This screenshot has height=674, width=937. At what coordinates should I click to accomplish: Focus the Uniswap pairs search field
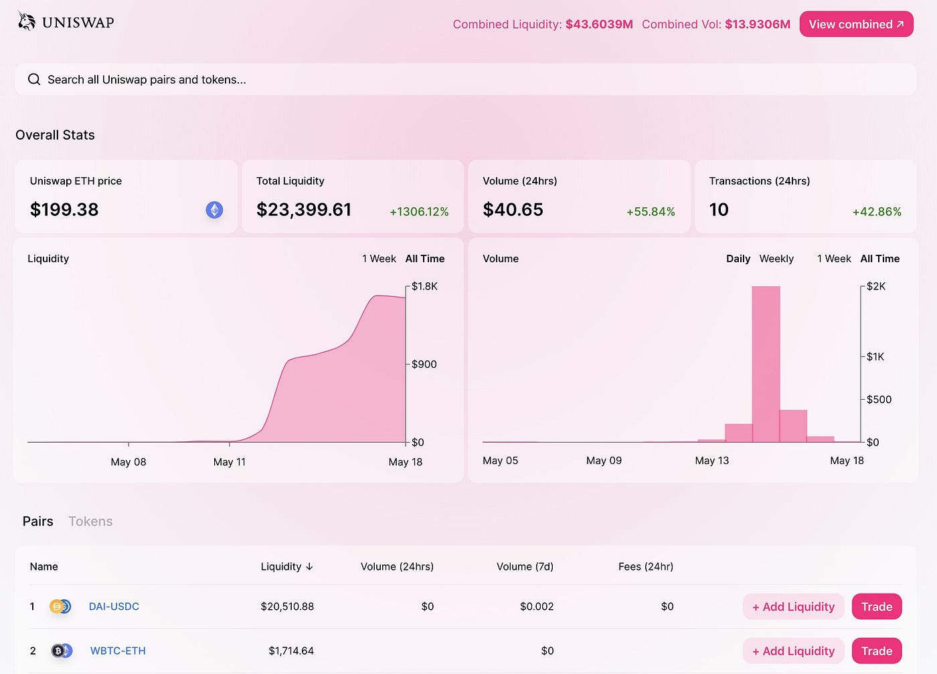[466, 80]
